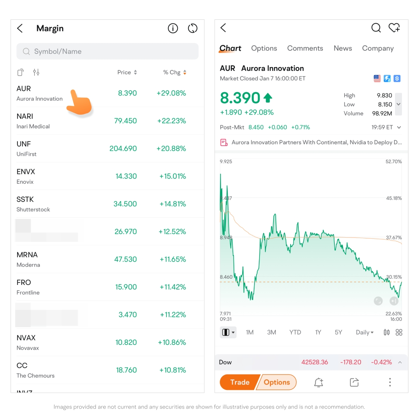Image resolution: width=419 pixels, height=419 pixels.
Task: Open the three-dot more menu
Action: [390, 382]
